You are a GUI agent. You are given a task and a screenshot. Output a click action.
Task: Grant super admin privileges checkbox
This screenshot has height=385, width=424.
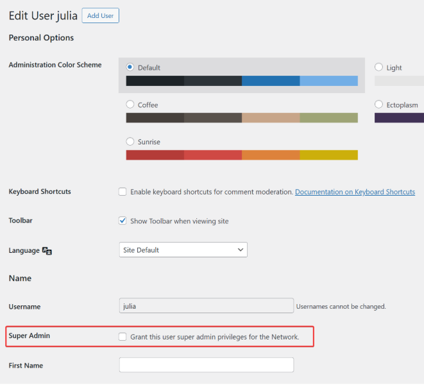coord(123,337)
